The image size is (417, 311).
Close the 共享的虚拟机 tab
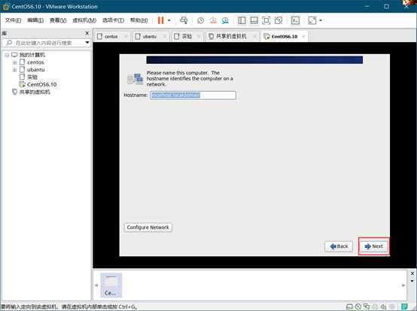coord(254,36)
